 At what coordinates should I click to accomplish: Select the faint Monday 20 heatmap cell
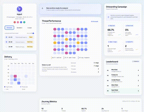(x=12, y=83)
